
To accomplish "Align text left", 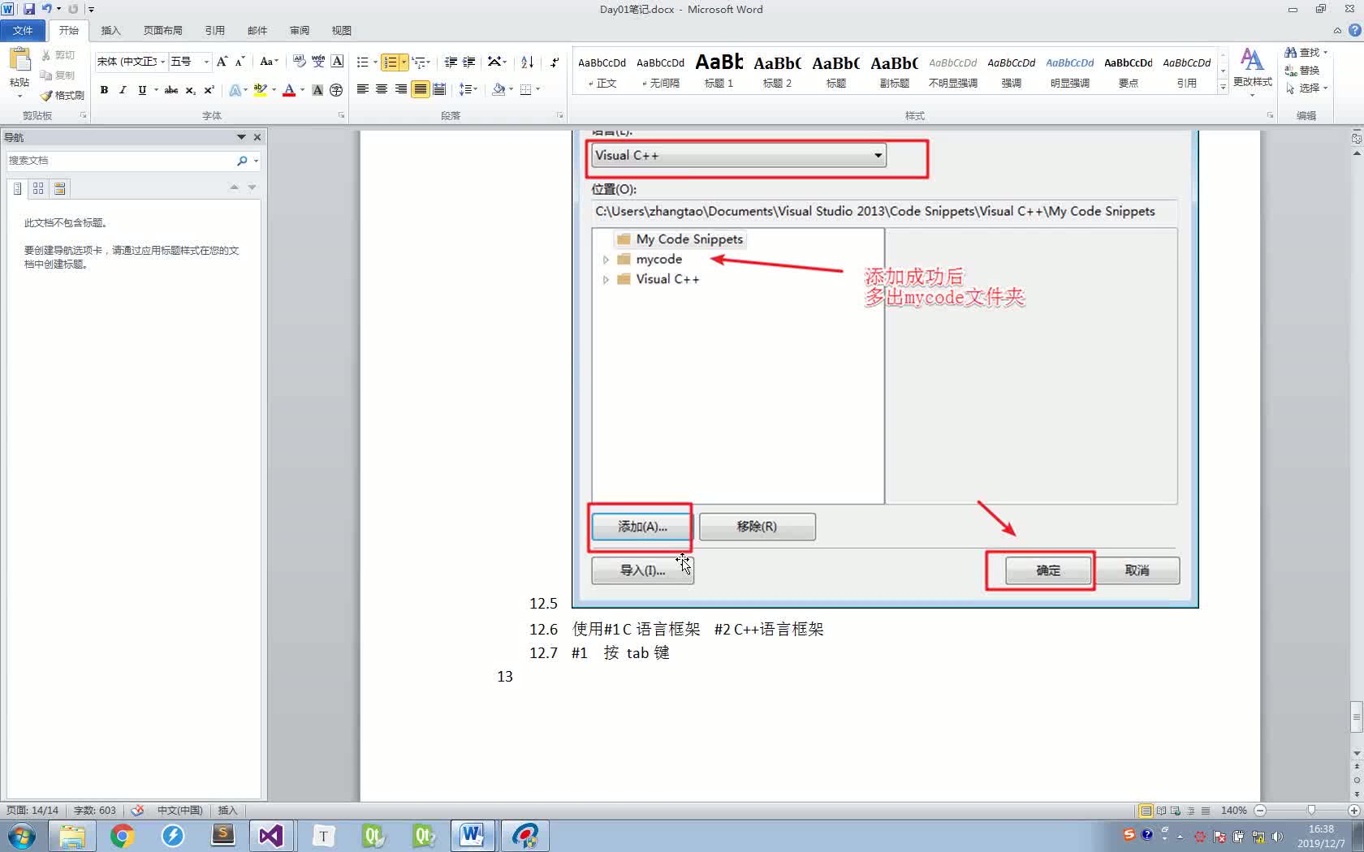I will (x=363, y=89).
